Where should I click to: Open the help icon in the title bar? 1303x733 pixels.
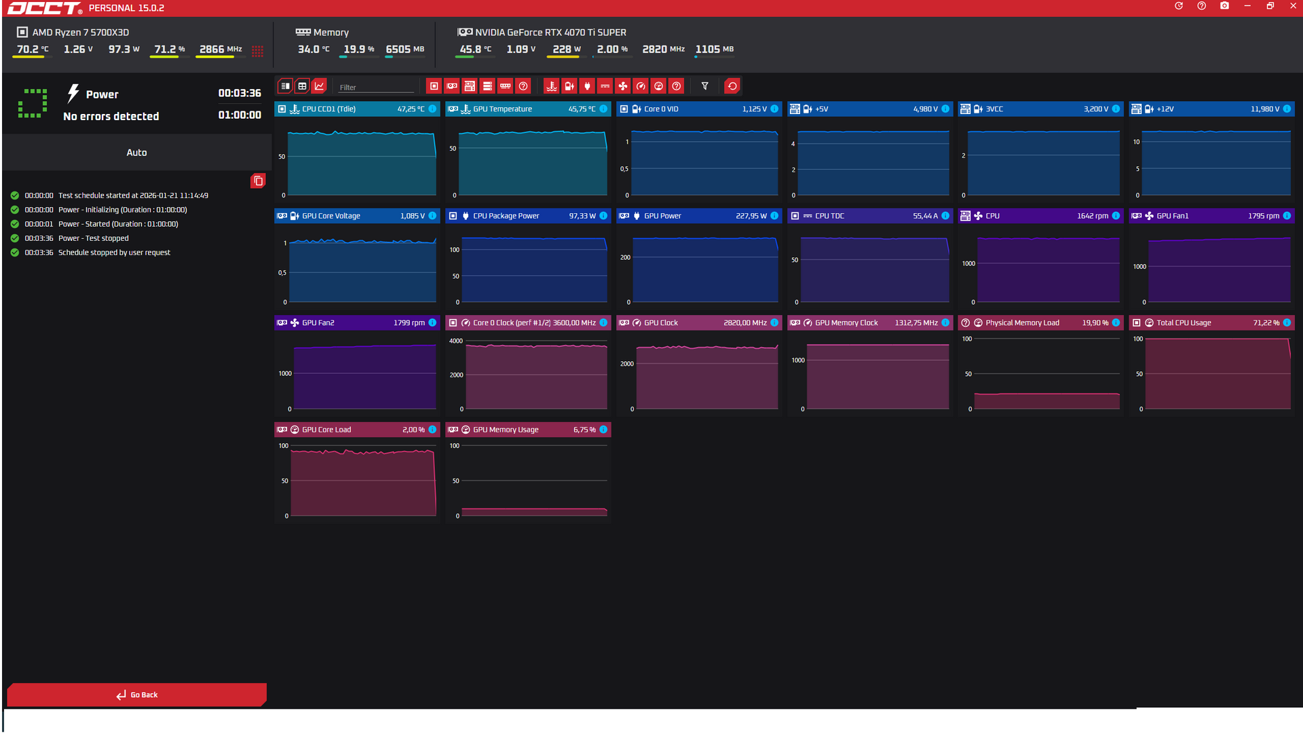coord(1202,6)
